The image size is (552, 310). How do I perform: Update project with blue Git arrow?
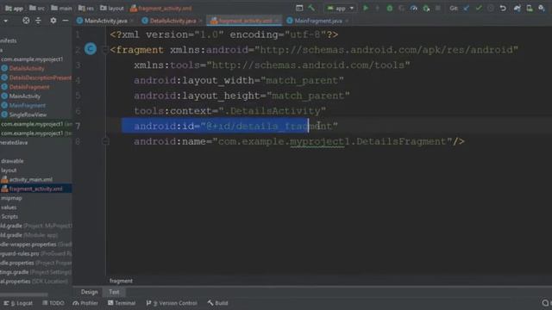click(x=466, y=8)
